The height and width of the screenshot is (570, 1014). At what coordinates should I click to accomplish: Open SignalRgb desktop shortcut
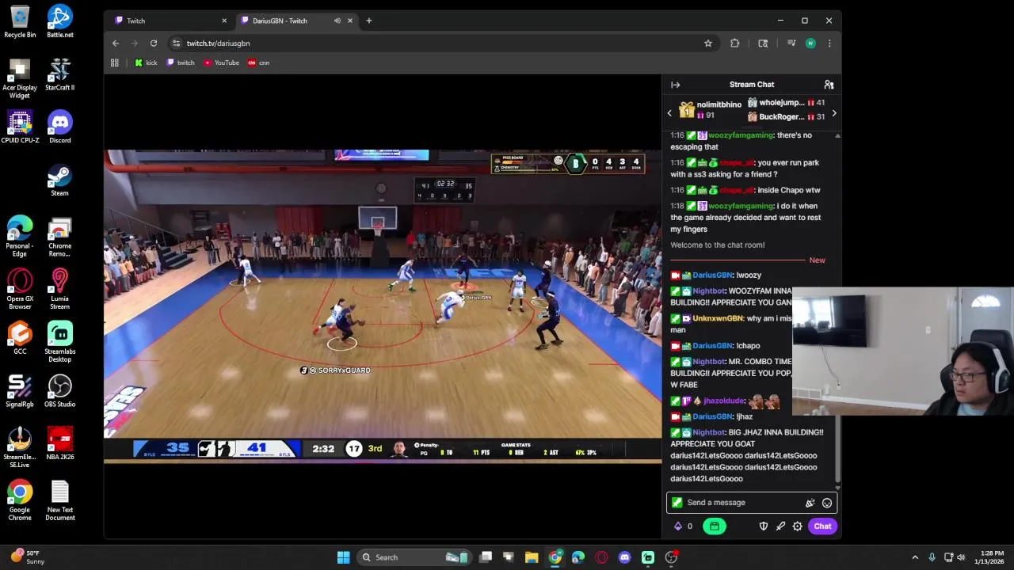point(20,391)
